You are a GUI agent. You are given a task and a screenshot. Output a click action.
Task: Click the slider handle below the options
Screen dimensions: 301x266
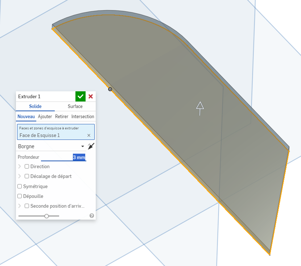[x=46, y=216]
